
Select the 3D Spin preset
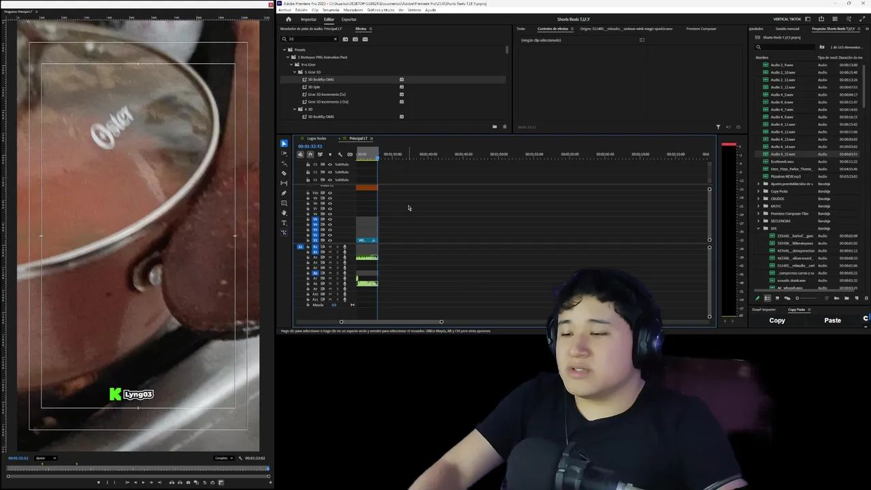(314, 87)
